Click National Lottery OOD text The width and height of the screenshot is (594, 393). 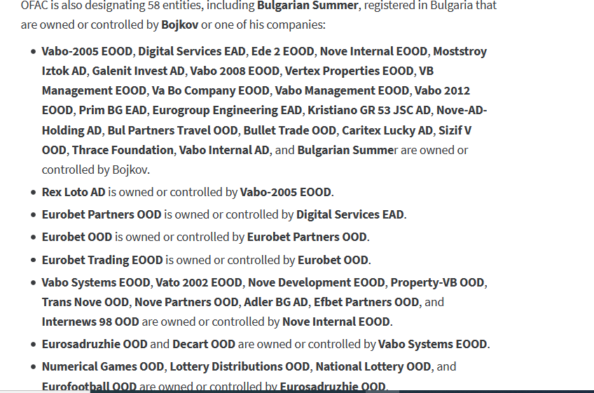tap(373, 366)
